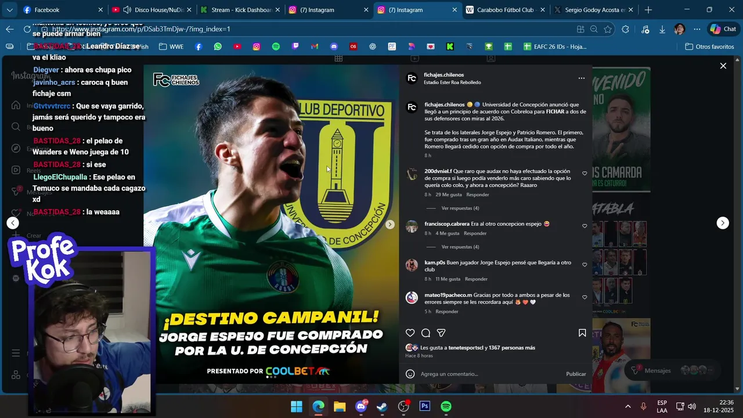Viewport: 743px width, 418px height.
Task: Open browser downloads icon
Action: pyautogui.click(x=662, y=29)
